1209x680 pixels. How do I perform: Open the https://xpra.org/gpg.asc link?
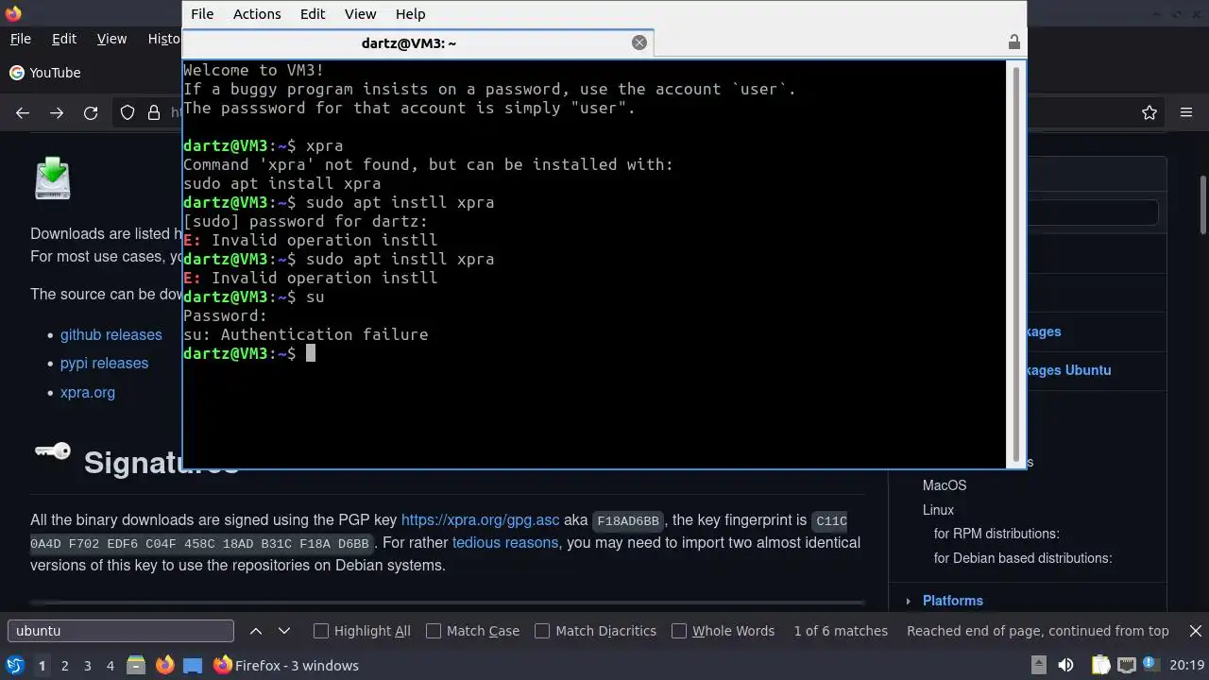480,519
